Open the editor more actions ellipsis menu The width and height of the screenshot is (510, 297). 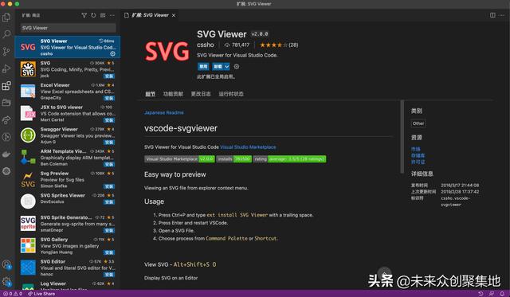tap(503, 15)
